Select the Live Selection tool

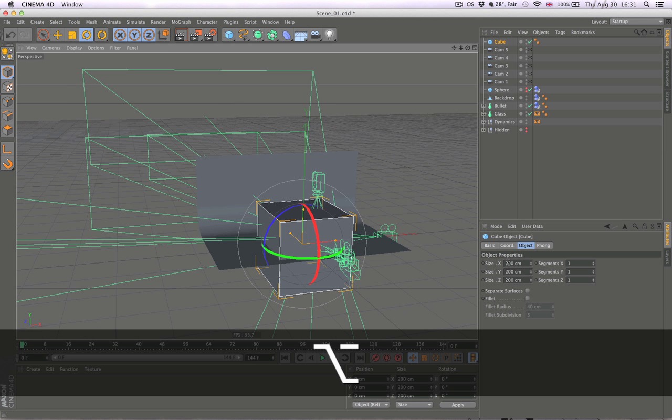(x=44, y=35)
